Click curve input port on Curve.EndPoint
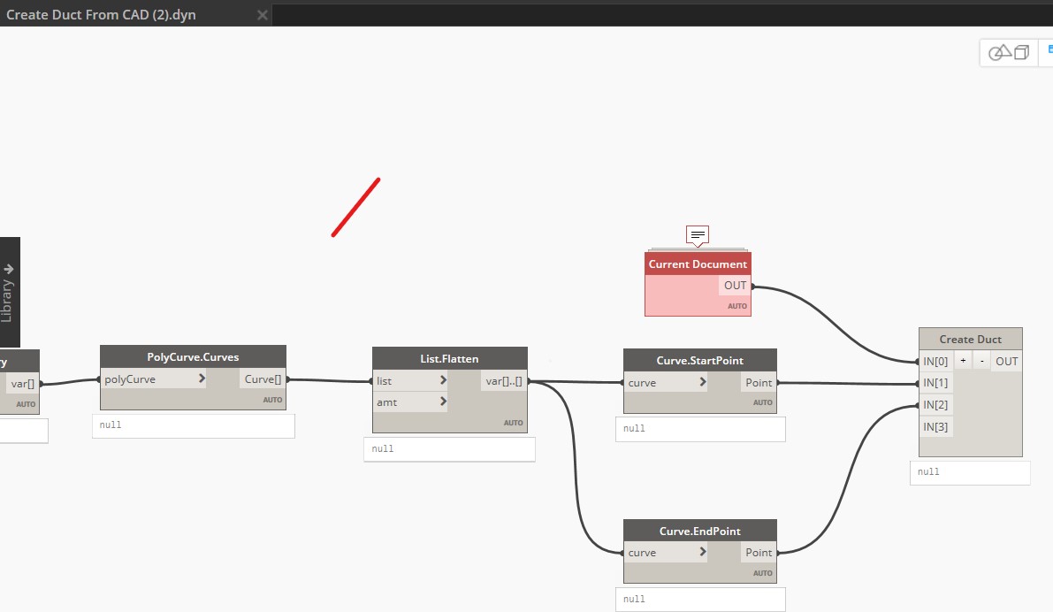Image resolution: width=1053 pixels, height=612 pixels. click(x=666, y=552)
